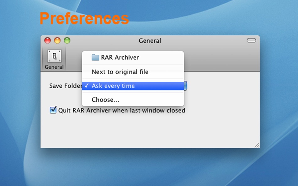Select 'Next to original file' option
Viewport: 298px width, 186px height.
133,72
